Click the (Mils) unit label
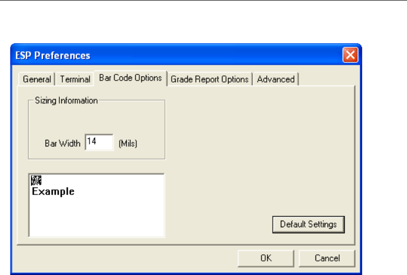Viewport: 407px width, 275px height. point(128,143)
